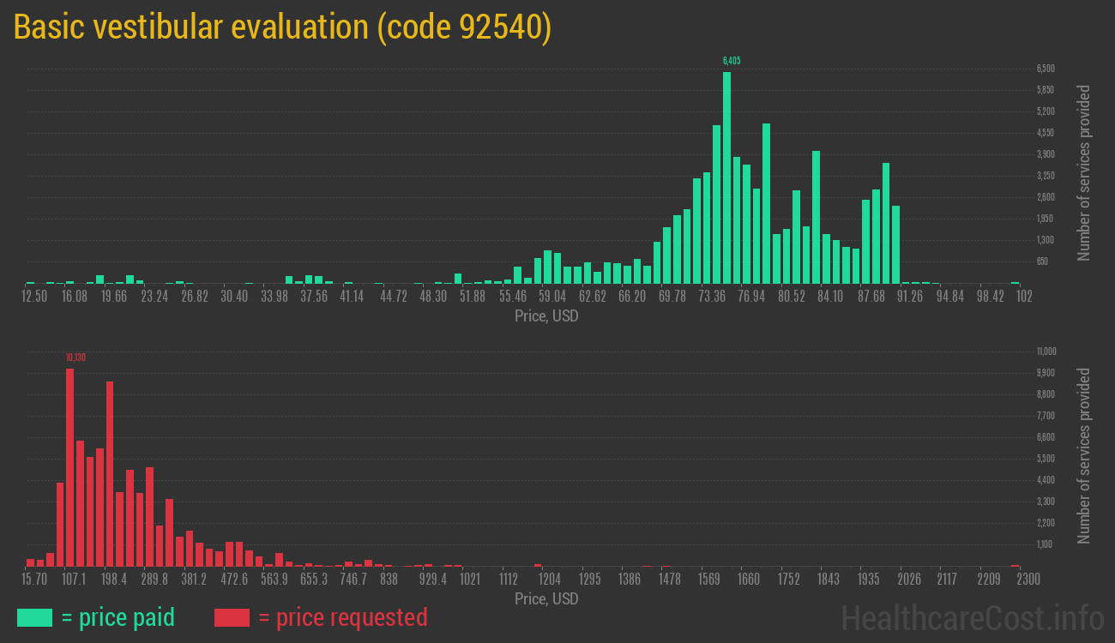Click the green price paid legend swatch

pyautogui.click(x=34, y=617)
